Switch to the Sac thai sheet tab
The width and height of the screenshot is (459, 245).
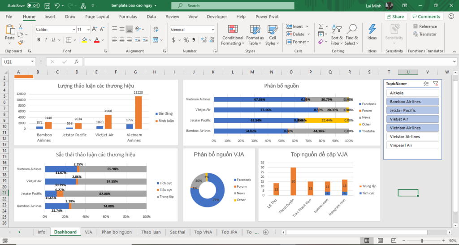click(178, 232)
